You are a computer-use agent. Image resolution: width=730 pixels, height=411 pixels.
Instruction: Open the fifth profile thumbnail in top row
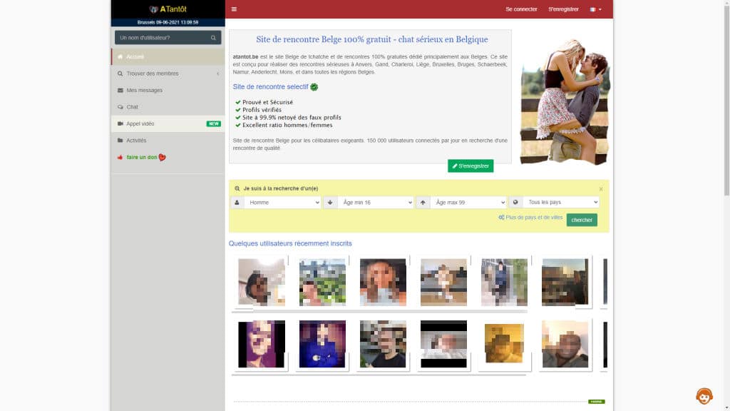(504, 283)
